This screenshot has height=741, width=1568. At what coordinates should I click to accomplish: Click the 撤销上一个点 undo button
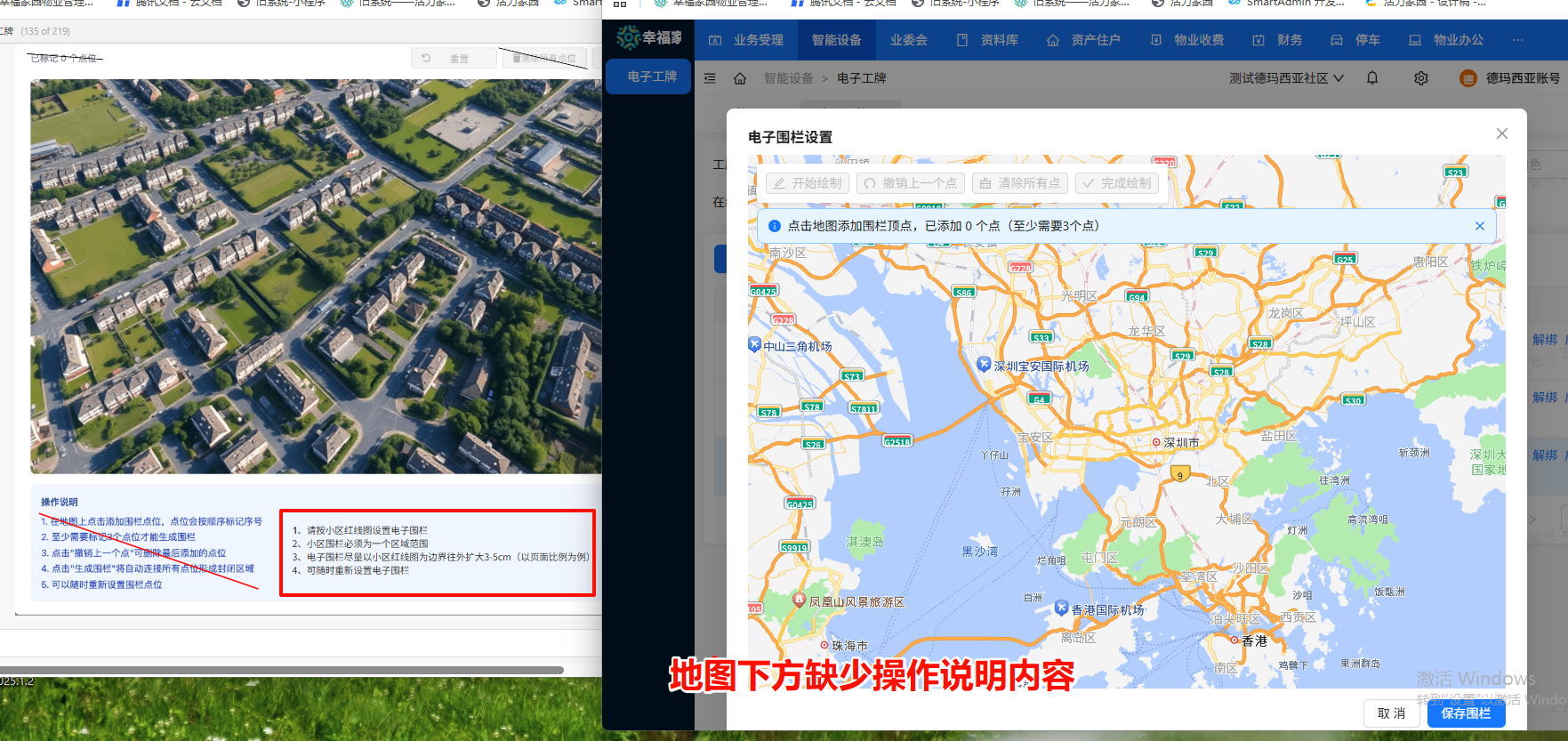pos(911,183)
